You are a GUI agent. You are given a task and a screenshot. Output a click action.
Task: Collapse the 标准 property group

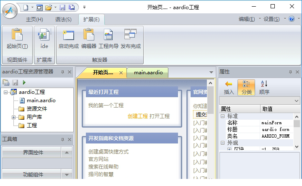coord(223,116)
